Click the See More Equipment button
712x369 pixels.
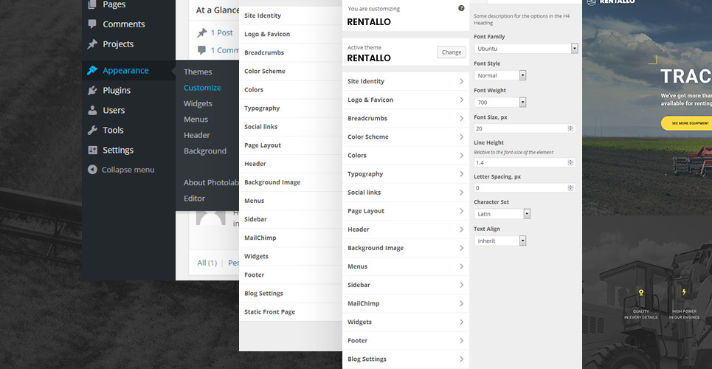688,123
